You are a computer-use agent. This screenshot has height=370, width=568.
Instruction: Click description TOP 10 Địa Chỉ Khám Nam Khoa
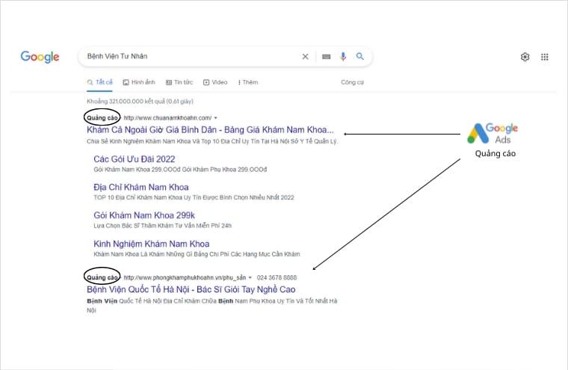tap(194, 197)
